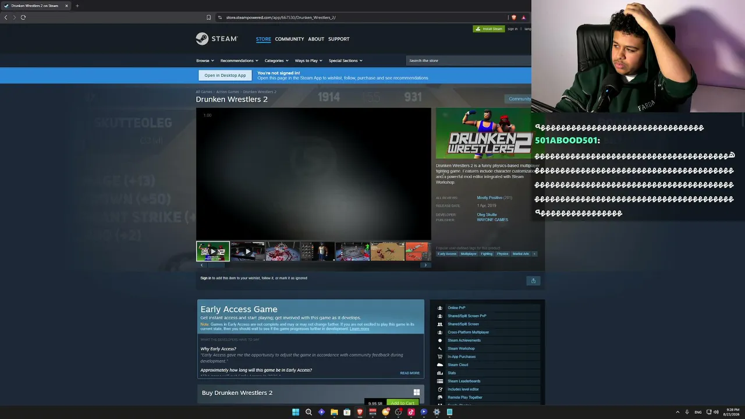Select the Fighting tag
Image resolution: width=745 pixels, height=419 pixels.
coord(487,254)
